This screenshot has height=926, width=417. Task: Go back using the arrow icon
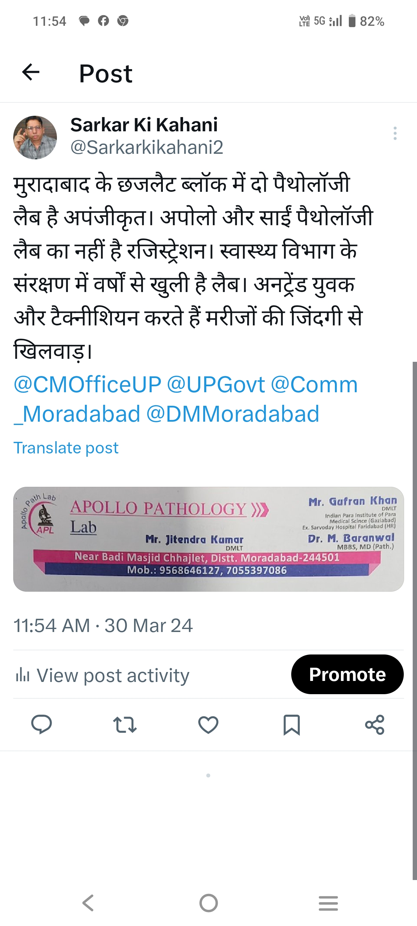point(31,72)
